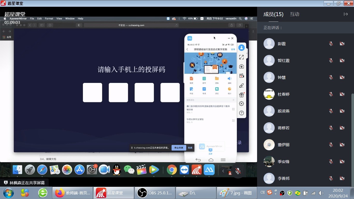Tap the 资料 folder icon on the phone
354x199 pixels.
click(x=217, y=79)
